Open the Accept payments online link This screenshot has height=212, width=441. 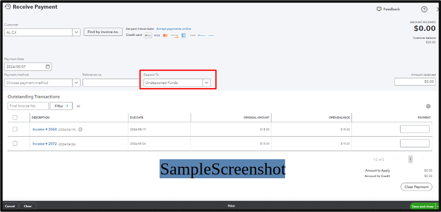[174, 29]
